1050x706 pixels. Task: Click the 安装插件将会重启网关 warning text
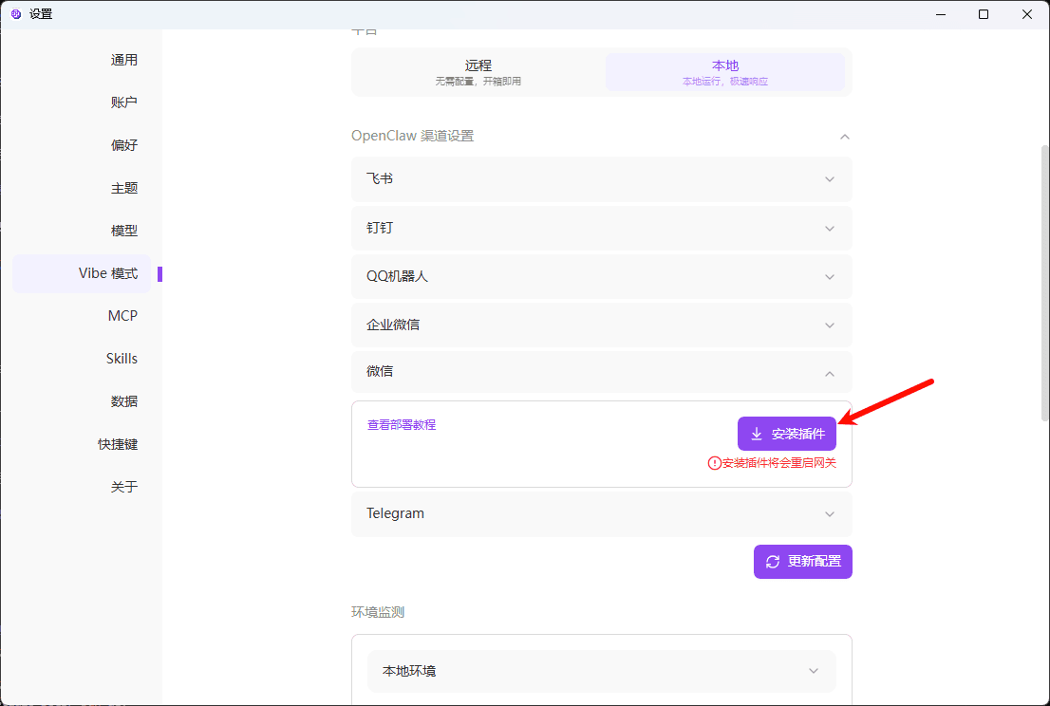pos(778,463)
